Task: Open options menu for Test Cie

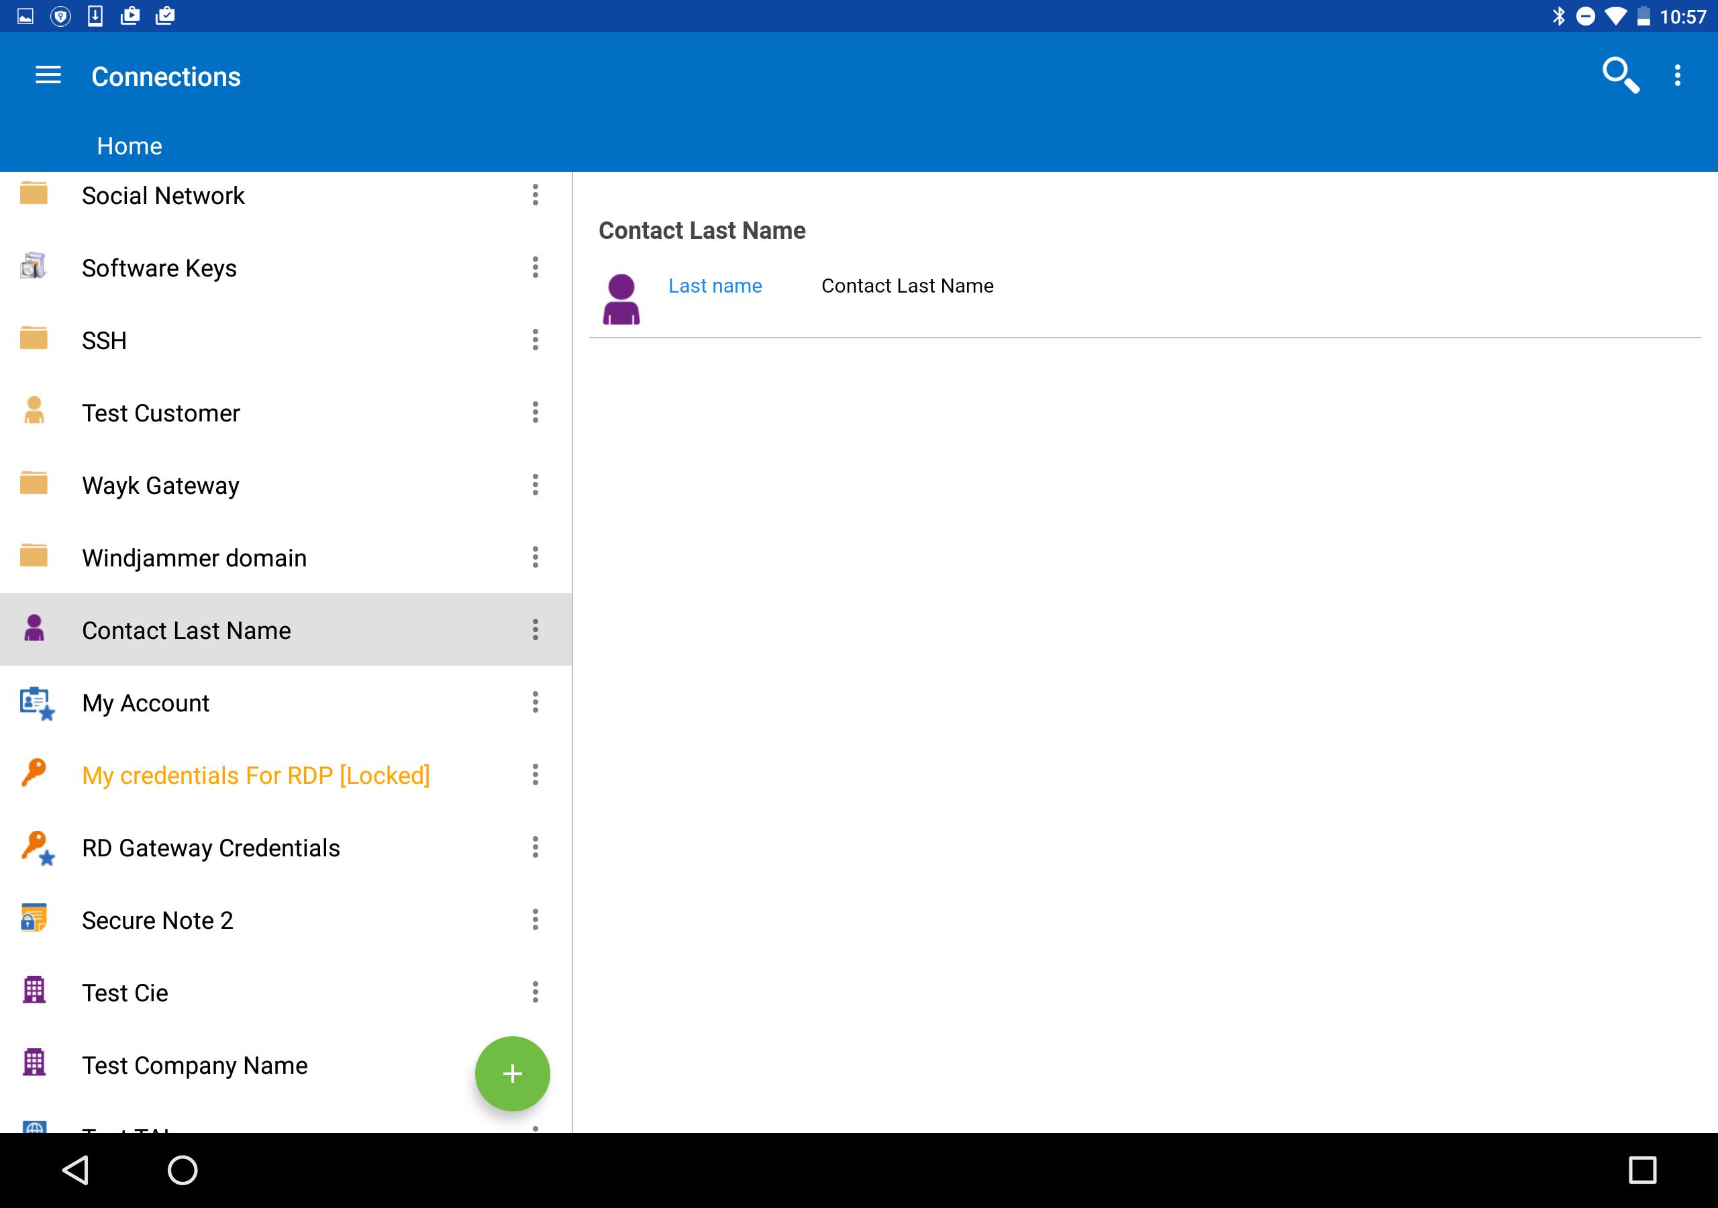Action: pyautogui.click(x=535, y=993)
